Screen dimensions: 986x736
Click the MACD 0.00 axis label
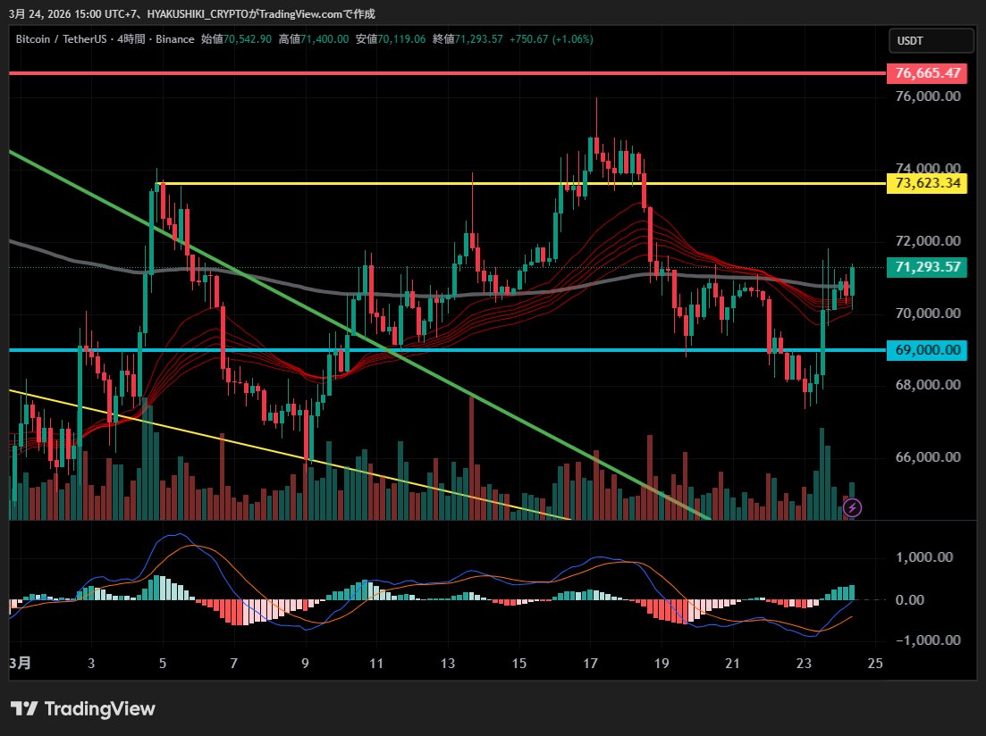(x=910, y=599)
